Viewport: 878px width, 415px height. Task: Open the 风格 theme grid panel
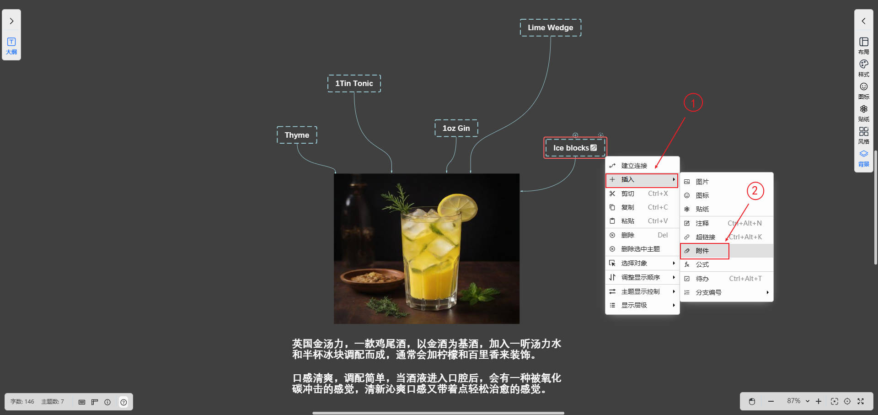click(x=863, y=135)
